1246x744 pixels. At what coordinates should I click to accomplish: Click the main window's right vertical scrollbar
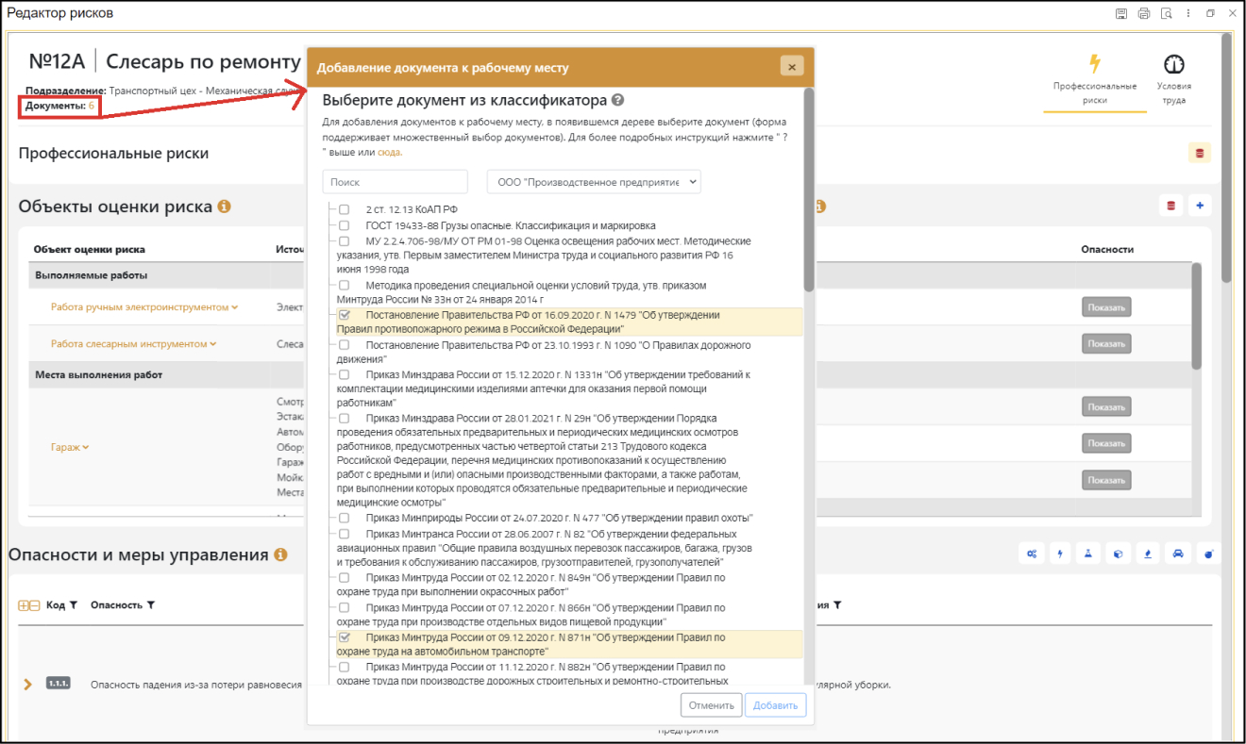tap(1226, 157)
